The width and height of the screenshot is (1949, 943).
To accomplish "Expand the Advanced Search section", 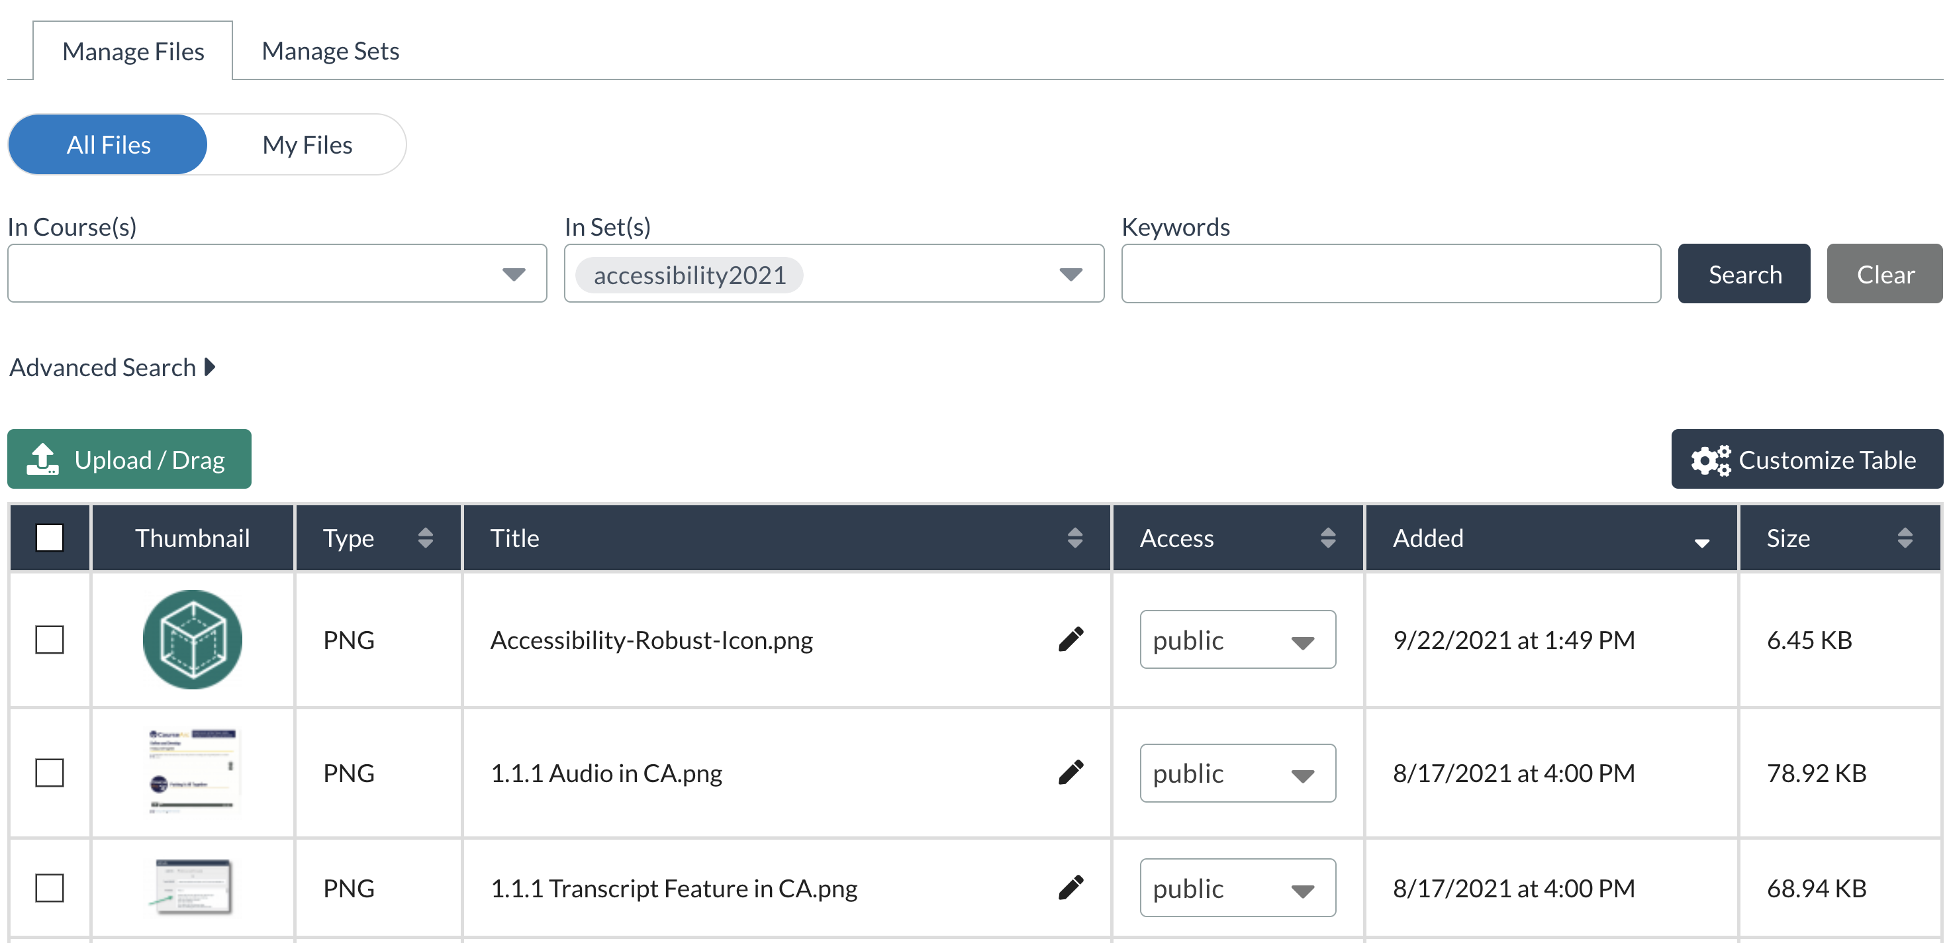I will pyautogui.click(x=112, y=368).
